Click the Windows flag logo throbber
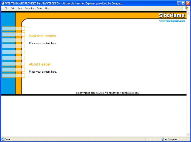This screenshot has height=142, width=191. [x=186, y=8]
